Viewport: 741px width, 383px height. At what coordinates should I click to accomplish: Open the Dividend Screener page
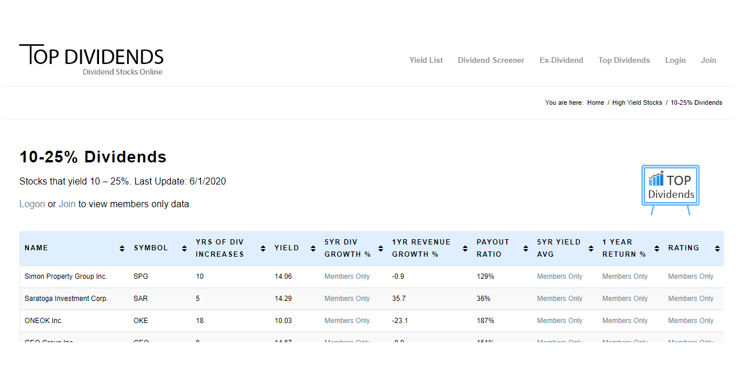point(491,60)
